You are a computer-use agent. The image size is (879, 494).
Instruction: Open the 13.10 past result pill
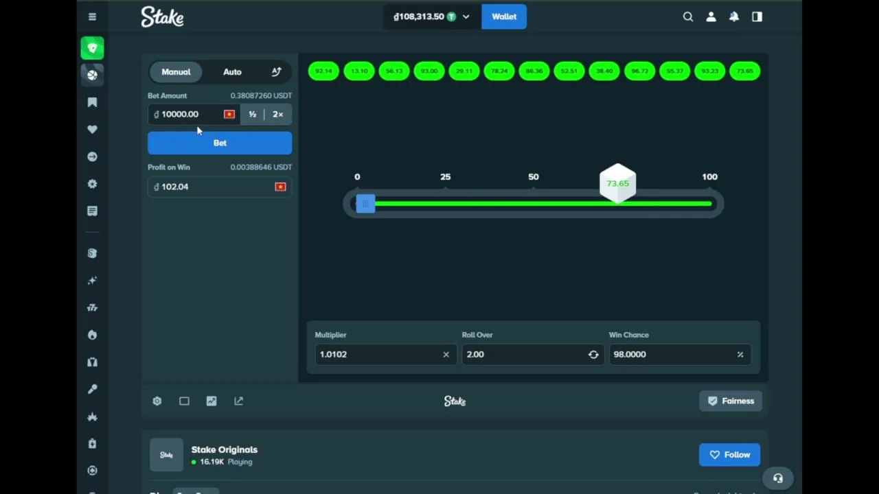[x=359, y=71]
